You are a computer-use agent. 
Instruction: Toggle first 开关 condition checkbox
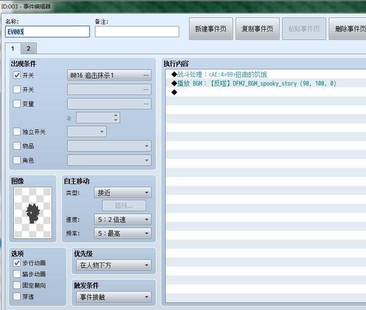[17, 75]
